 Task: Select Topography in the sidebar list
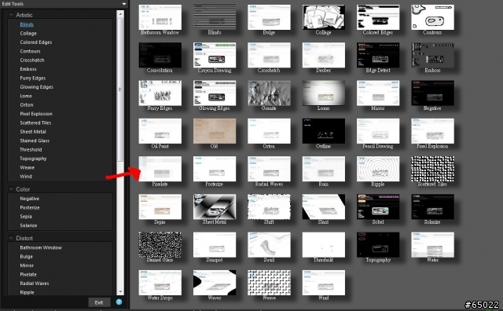[x=33, y=159]
